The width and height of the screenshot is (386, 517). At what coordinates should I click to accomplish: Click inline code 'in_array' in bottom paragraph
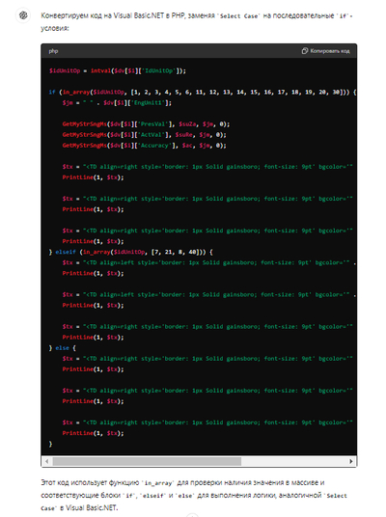pyautogui.click(x=158, y=483)
